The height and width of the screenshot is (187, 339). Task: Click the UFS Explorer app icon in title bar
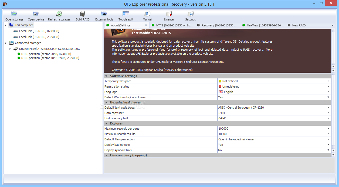tap(5, 4)
